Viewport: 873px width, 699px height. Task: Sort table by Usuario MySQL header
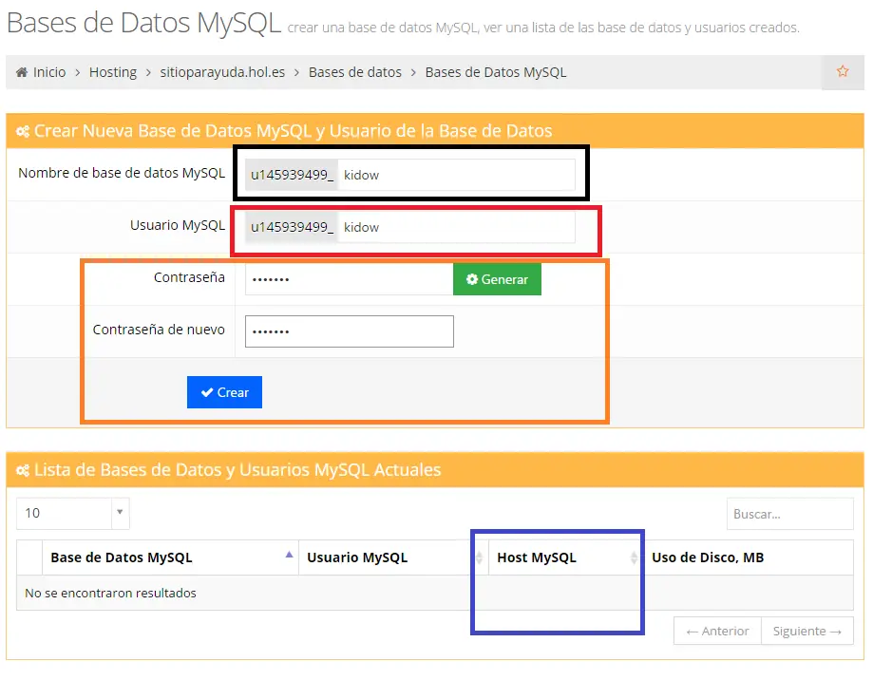(393, 557)
